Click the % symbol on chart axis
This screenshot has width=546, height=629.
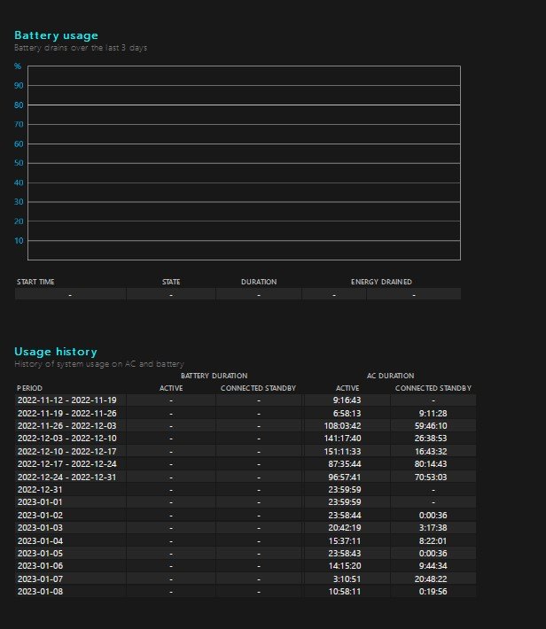[x=18, y=66]
